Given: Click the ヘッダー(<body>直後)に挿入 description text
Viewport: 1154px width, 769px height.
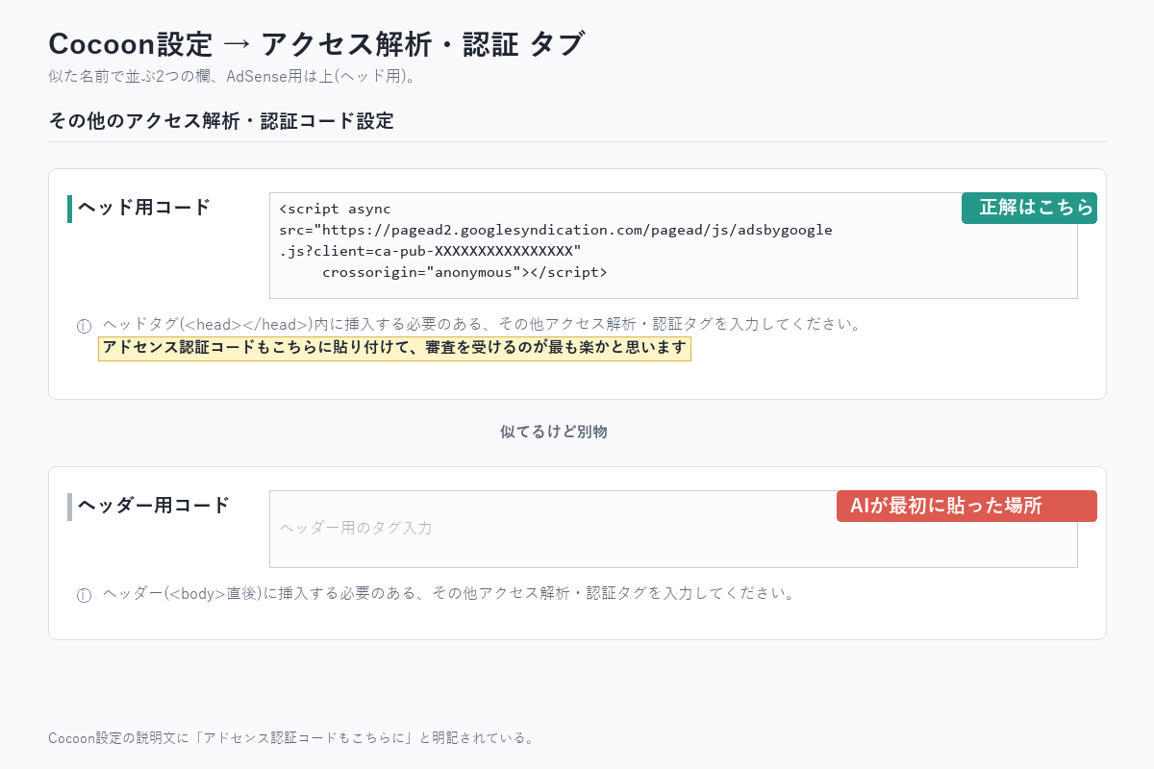Looking at the screenshot, I should tap(449, 593).
